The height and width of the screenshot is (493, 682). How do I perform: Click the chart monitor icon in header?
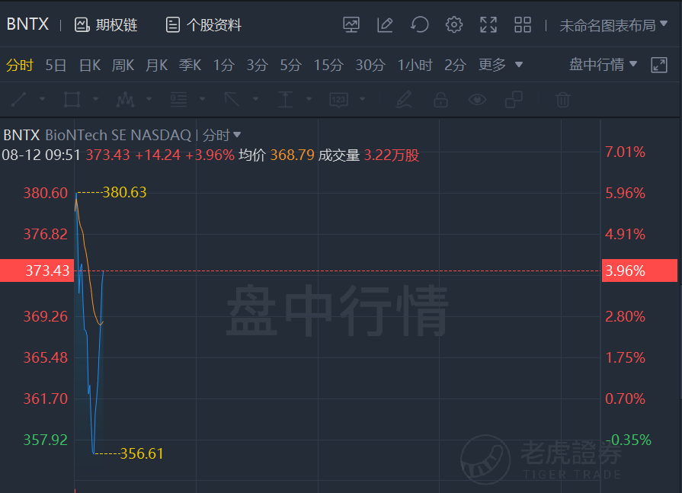[351, 25]
